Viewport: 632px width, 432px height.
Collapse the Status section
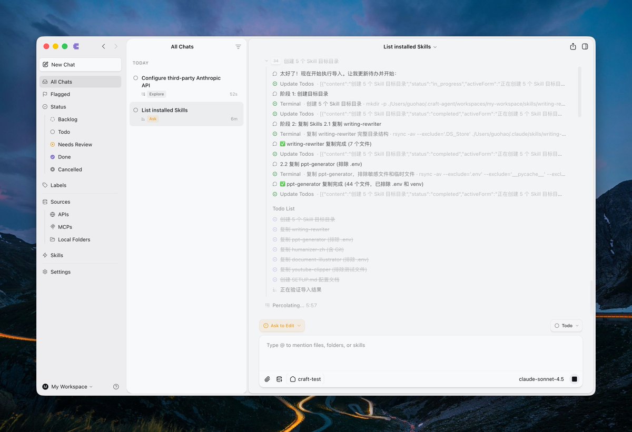[80, 107]
